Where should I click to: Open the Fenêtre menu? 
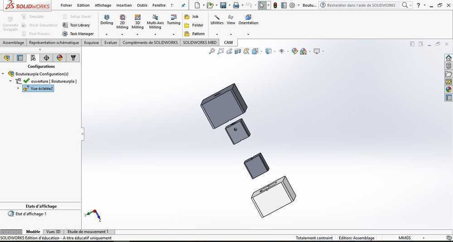[159, 5]
